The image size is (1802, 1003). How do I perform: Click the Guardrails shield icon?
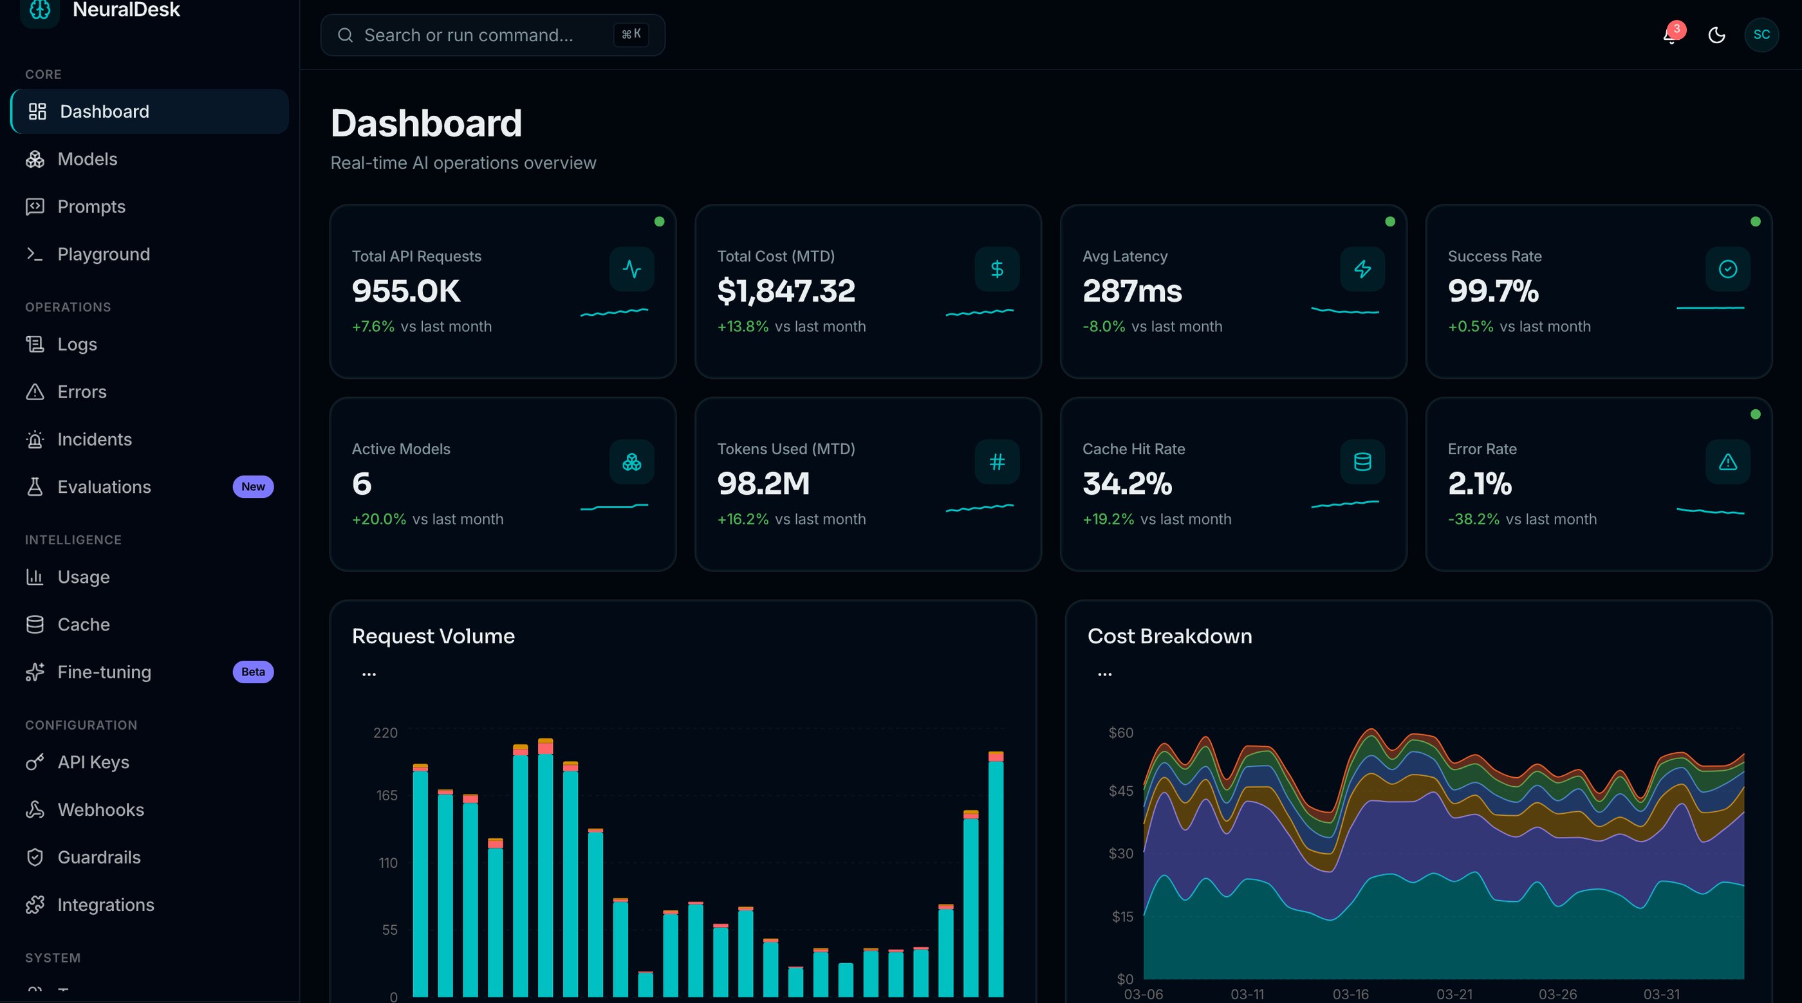(x=35, y=858)
